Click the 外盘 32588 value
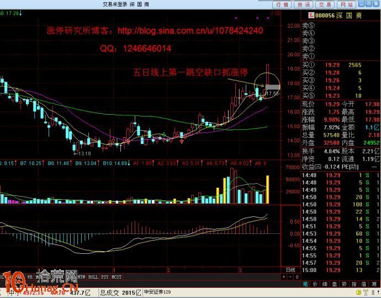The image size is (381, 298). [331, 143]
